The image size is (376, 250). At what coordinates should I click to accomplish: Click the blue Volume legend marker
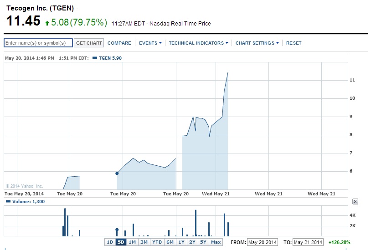click(x=8, y=201)
